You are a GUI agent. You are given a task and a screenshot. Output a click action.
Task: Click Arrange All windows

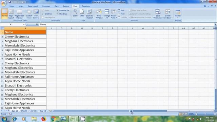click(x=106, y=14)
